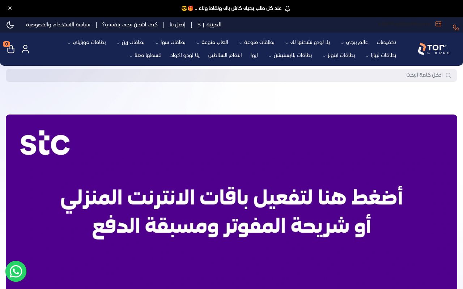Screen dimensions: 463x289
Task: Focus the search box ادخل كلمة البحث
Action: (x=231, y=76)
